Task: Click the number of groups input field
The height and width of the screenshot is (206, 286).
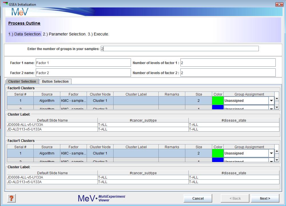Action: pyautogui.click(x=179, y=49)
